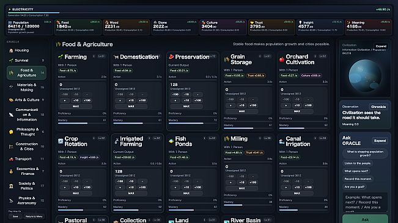Image resolution: width=398 pixels, height=223 pixels.
Task: Add 100 workers to Grain Storage
Action: tap(253, 105)
